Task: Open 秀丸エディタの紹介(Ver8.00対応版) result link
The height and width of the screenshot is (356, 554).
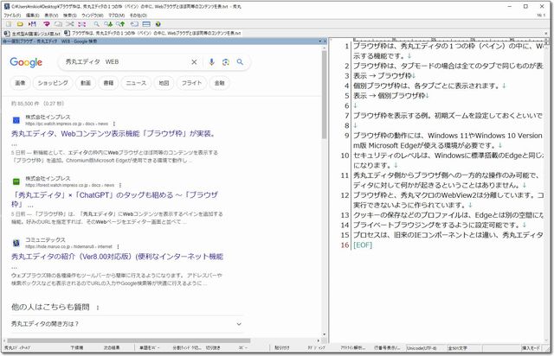Action: 117,257
